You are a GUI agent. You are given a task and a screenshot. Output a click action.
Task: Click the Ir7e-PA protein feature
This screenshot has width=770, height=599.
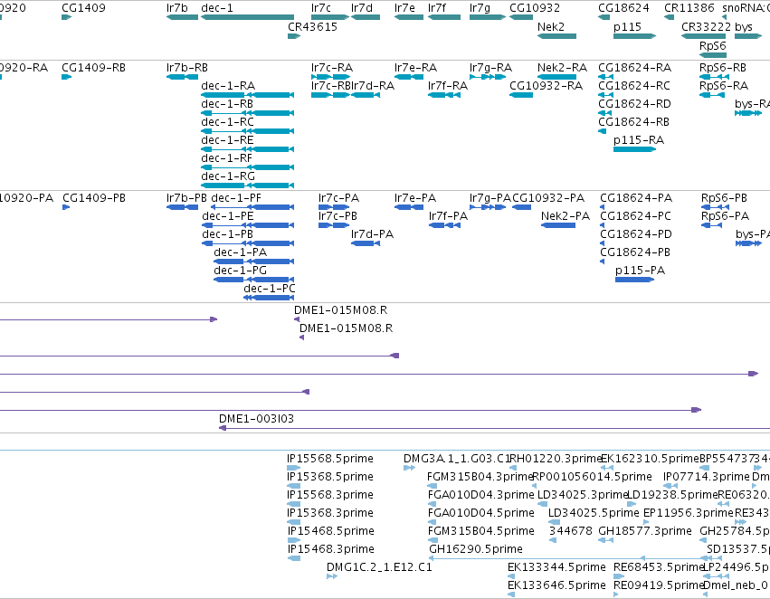tap(409, 207)
